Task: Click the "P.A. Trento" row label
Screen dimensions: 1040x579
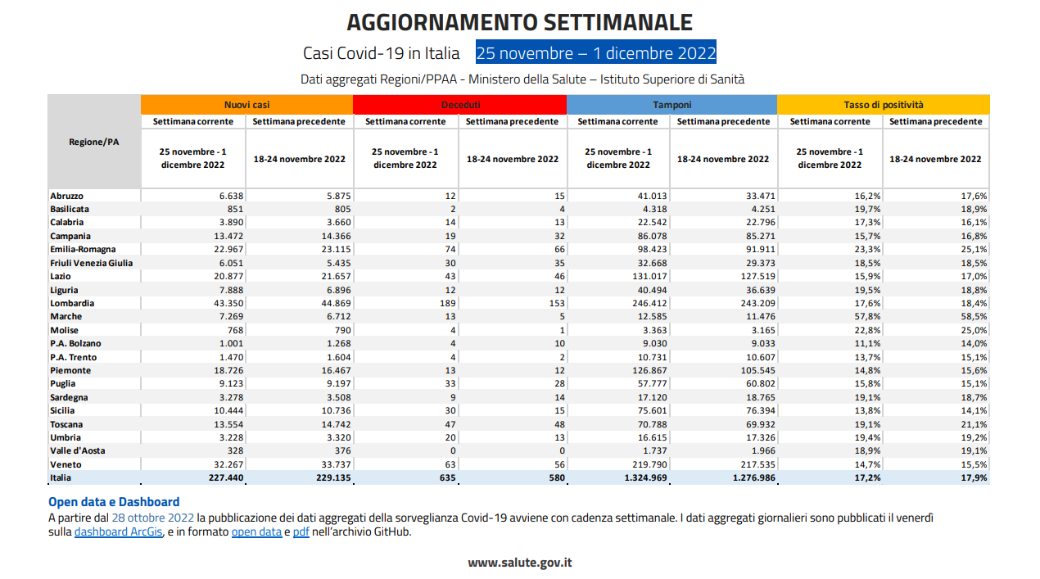Action: (74, 357)
